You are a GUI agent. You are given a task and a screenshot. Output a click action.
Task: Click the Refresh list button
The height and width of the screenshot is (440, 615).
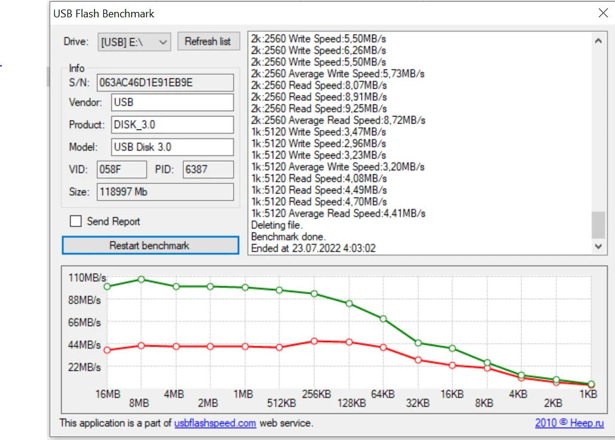208,41
